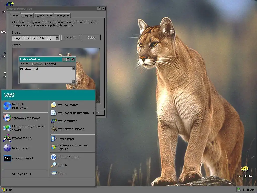The width and height of the screenshot is (257, 193).
Task: Switch to the Appearance tab
Action: pyautogui.click(x=62, y=16)
